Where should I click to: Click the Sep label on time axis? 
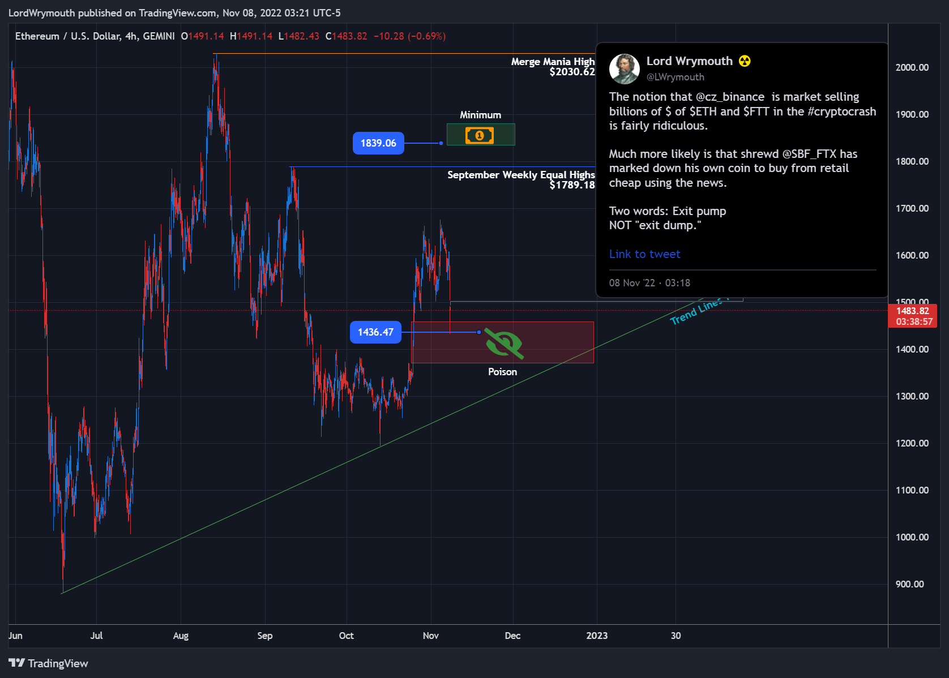tap(264, 636)
